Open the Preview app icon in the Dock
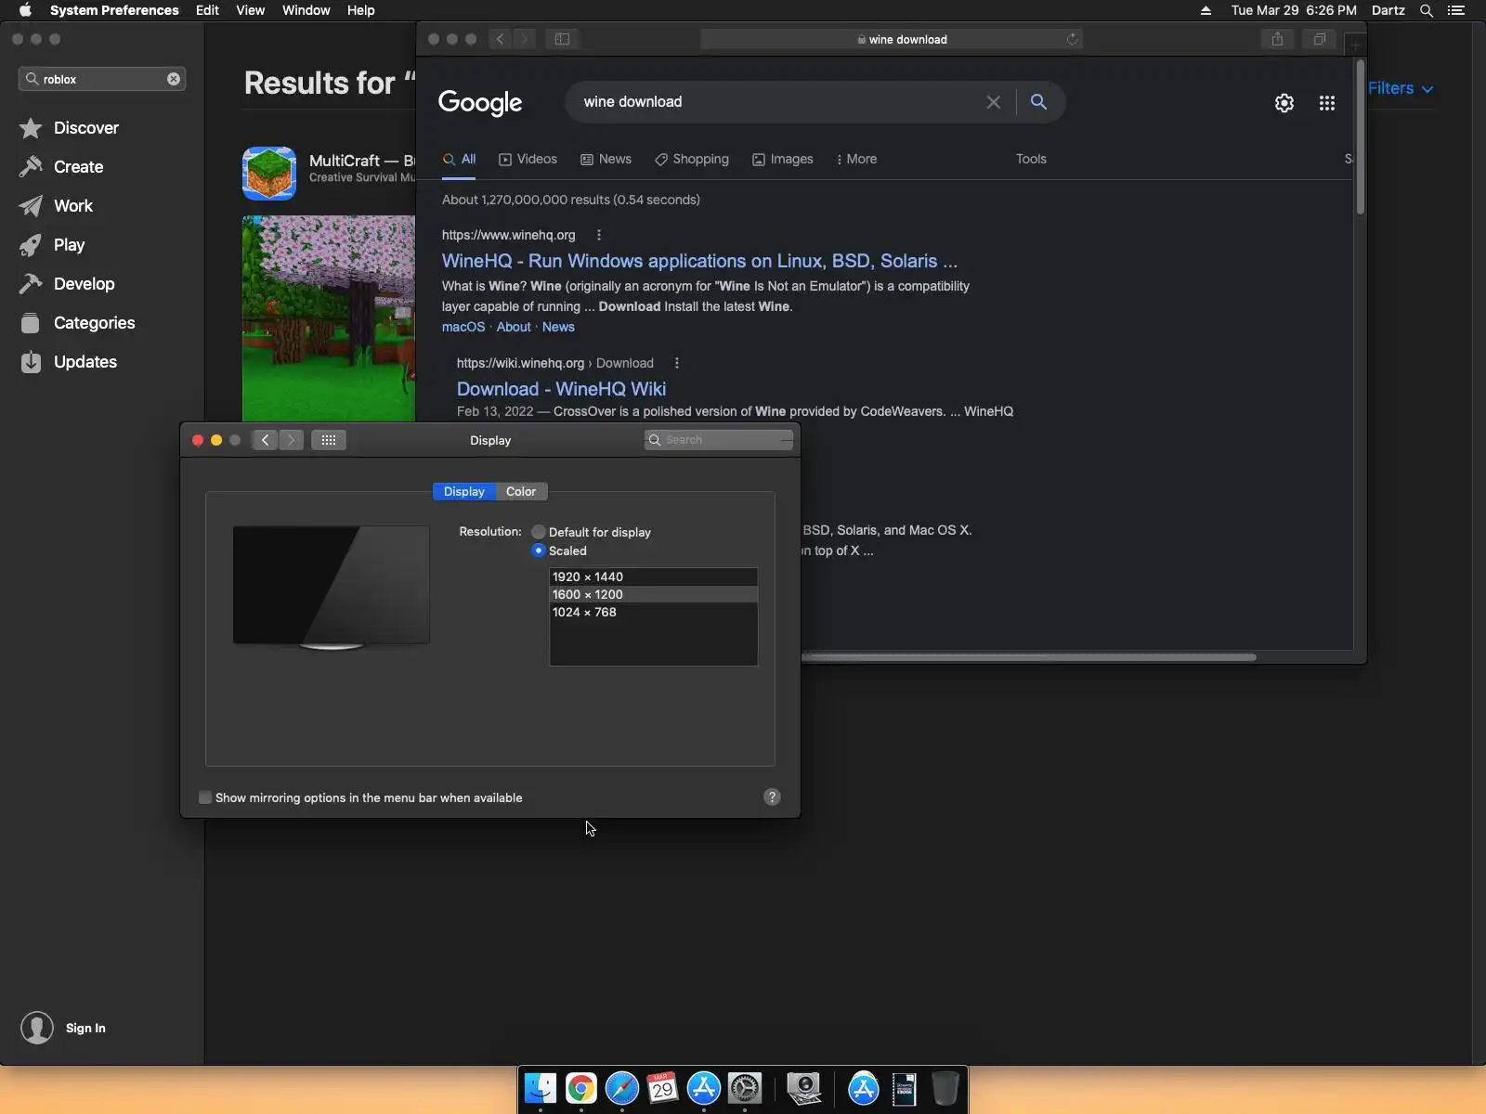The image size is (1486, 1114). [804, 1088]
